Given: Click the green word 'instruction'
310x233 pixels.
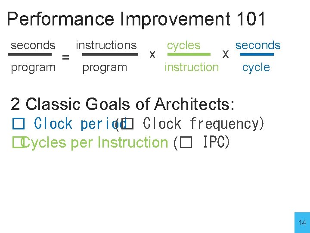Looking at the screenshot, I should click(x=192, y=67).
